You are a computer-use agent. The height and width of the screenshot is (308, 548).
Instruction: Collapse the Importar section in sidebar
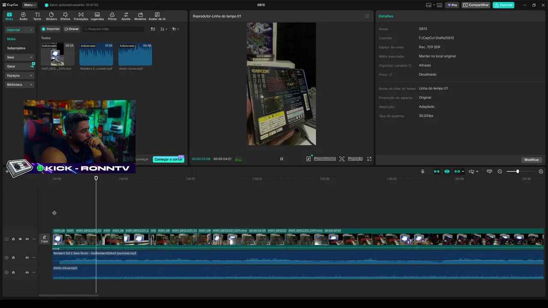19,30
